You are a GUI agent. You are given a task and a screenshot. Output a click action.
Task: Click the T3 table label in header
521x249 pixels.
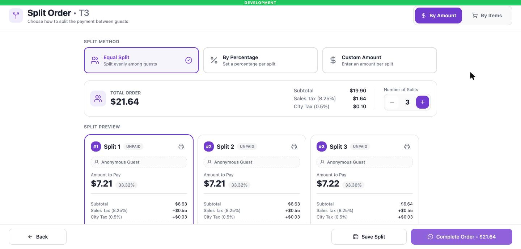point(84,13)
